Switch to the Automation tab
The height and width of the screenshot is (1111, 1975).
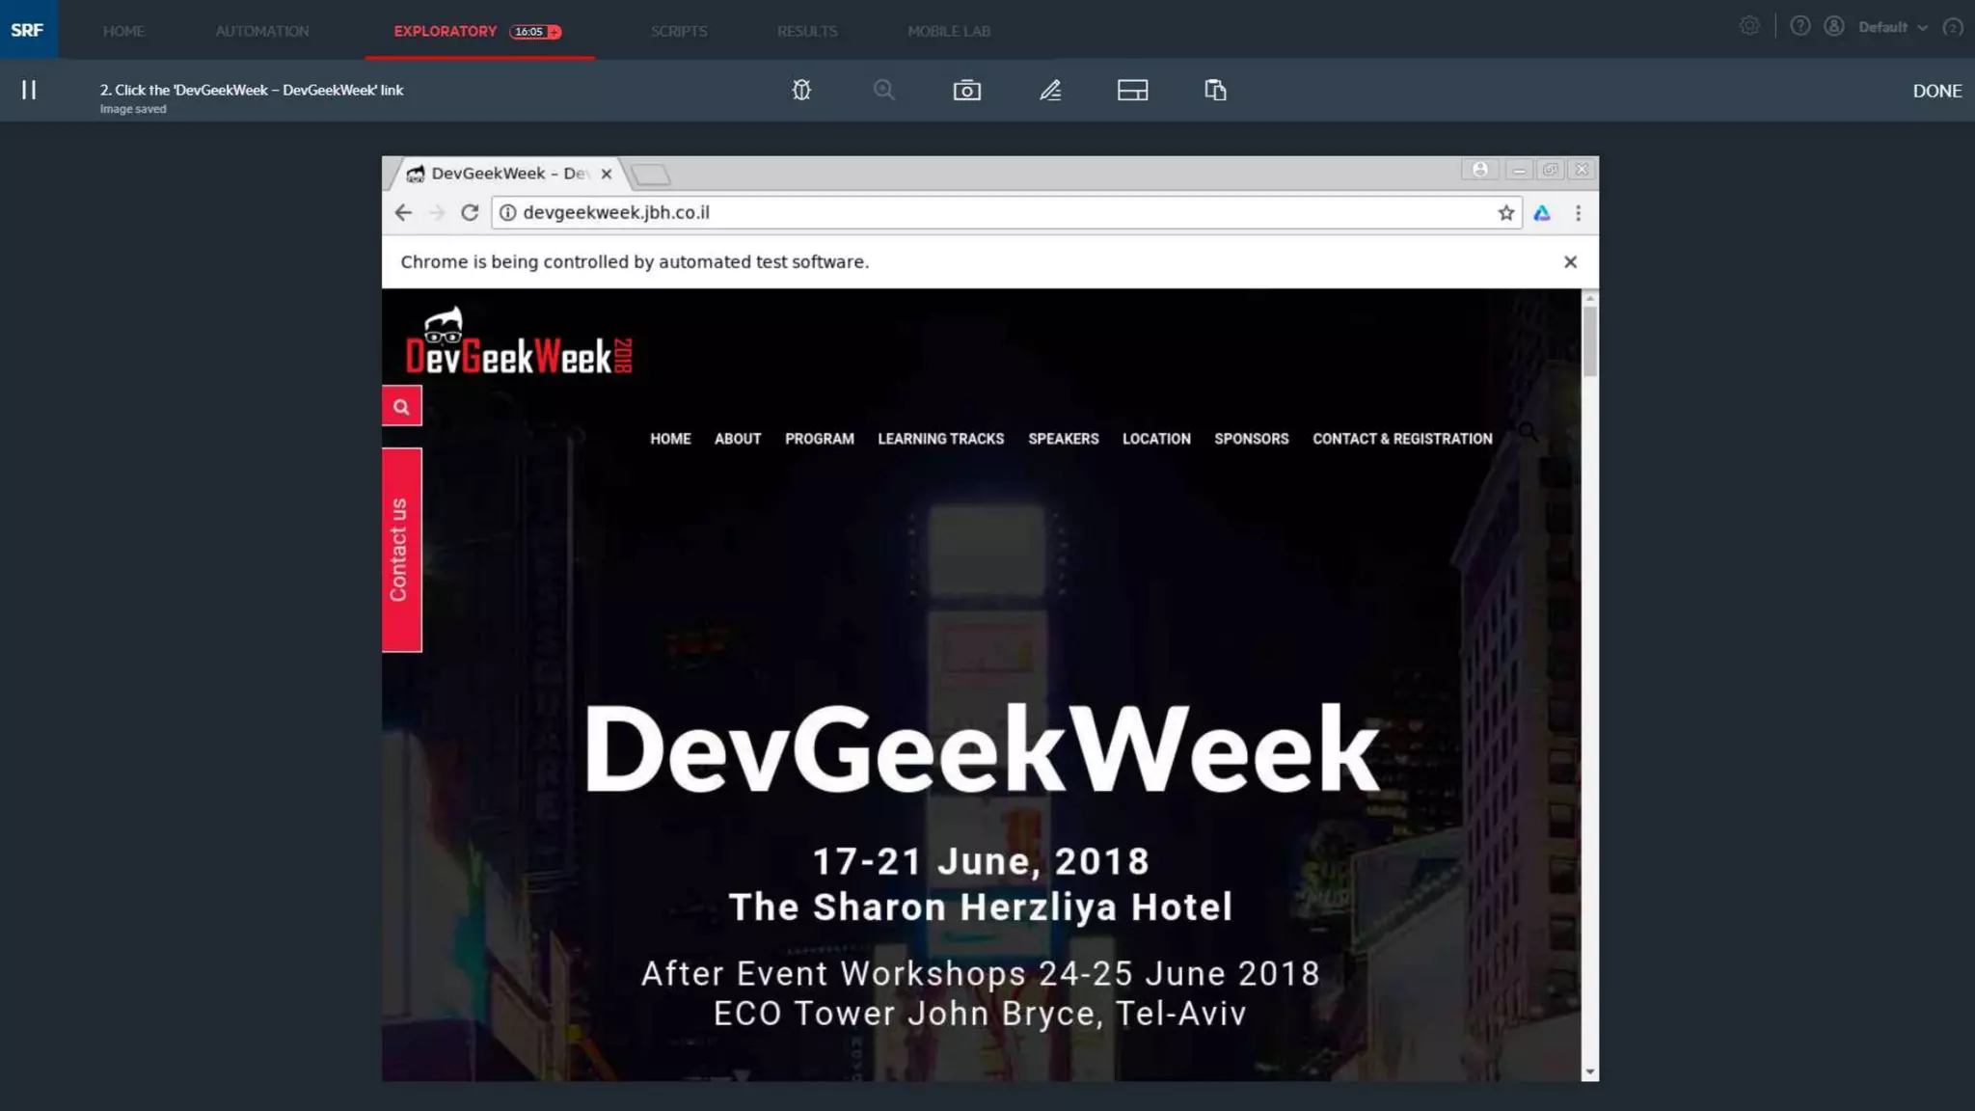(x=261, y=31)
